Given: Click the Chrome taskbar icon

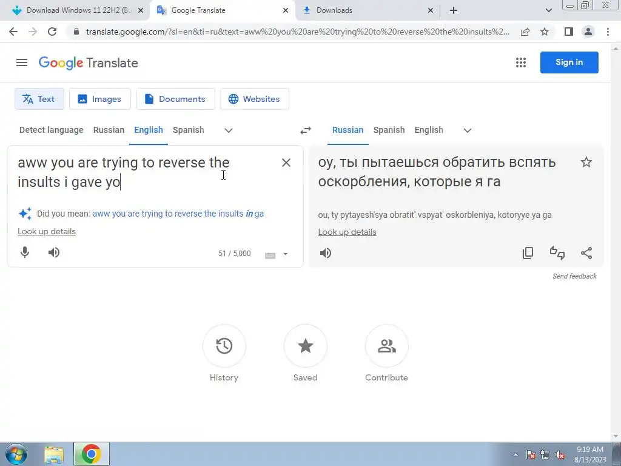Looking at the screenshot, I should point(91,454).
